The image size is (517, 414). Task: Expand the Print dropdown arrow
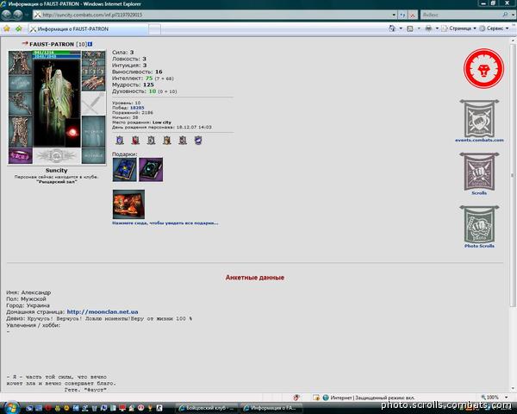point(437,28)
